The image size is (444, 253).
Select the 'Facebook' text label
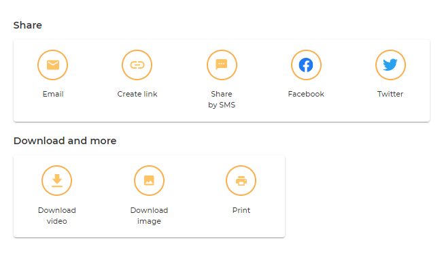306,94
